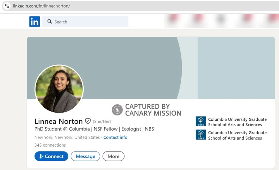
Task: Click the Message button
Action: tap(85, 156)
